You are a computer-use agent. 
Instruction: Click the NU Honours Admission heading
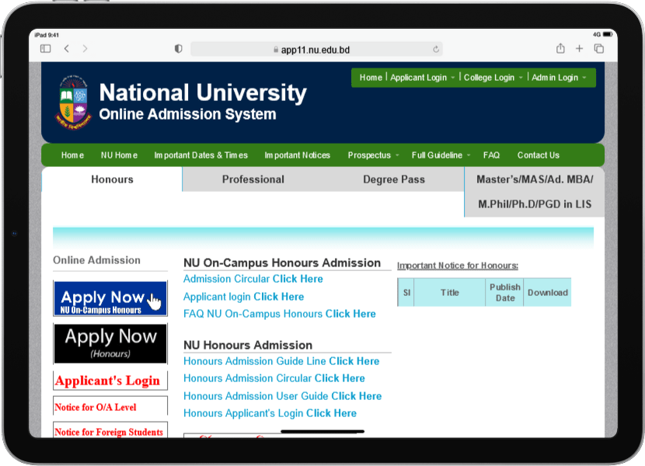[248, 345]
